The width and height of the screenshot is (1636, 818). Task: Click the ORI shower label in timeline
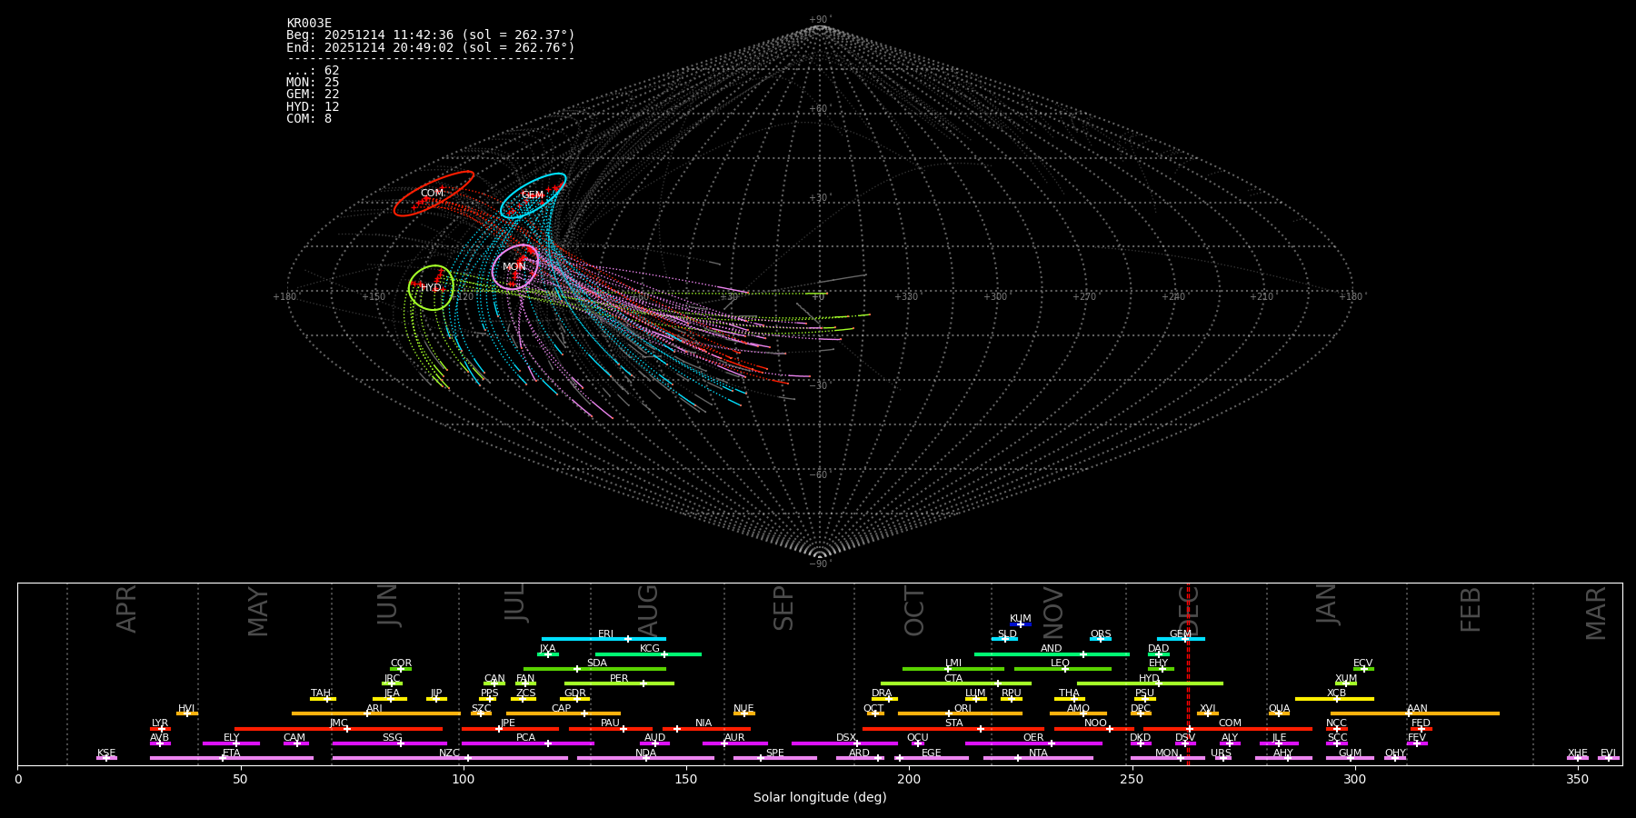963,709
